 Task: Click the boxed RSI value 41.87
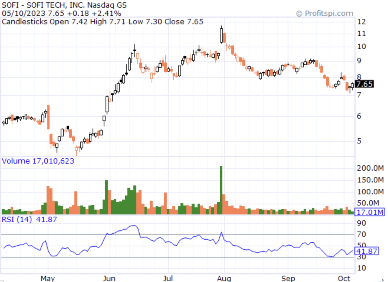pyautogui.click(x=367, y=251)
